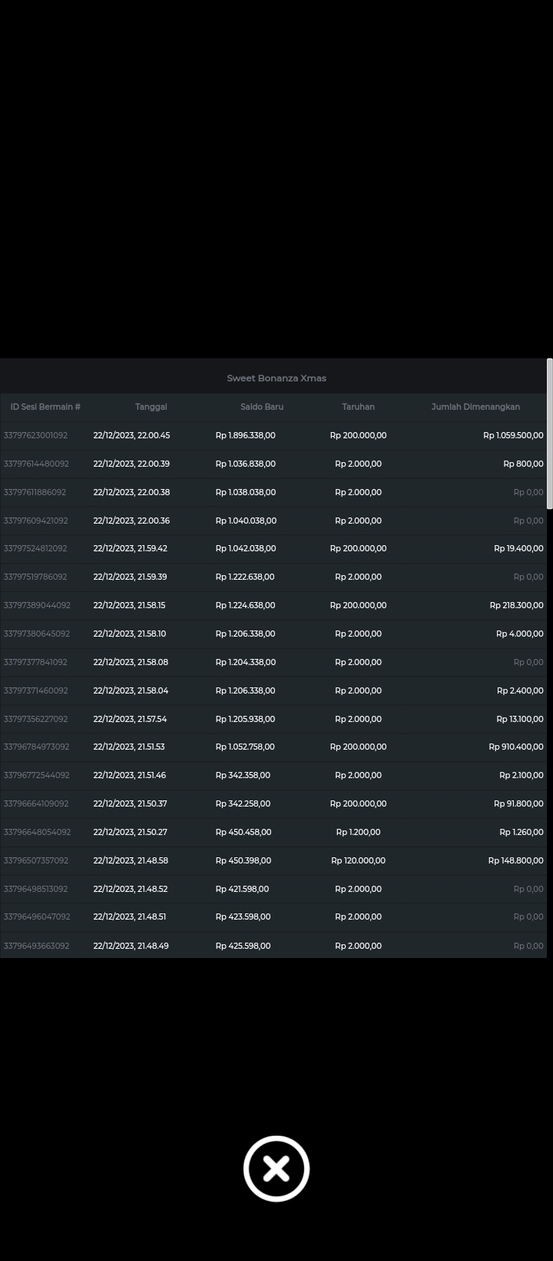Open session ID 33797377841092

(x=35, y=662)
